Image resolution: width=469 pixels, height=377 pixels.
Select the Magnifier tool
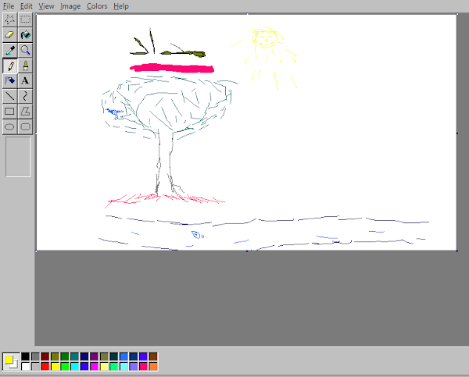[x=26, y=50]
